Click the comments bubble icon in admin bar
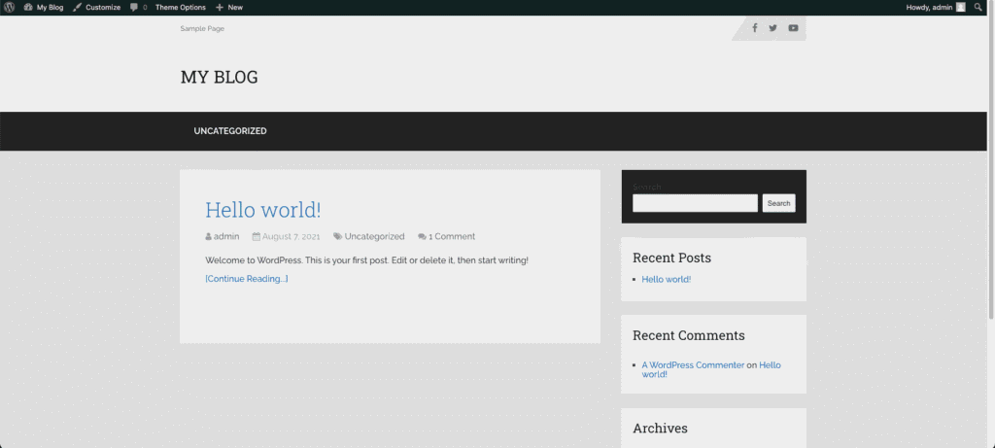 pyautogui.click(x=137, y=7)
